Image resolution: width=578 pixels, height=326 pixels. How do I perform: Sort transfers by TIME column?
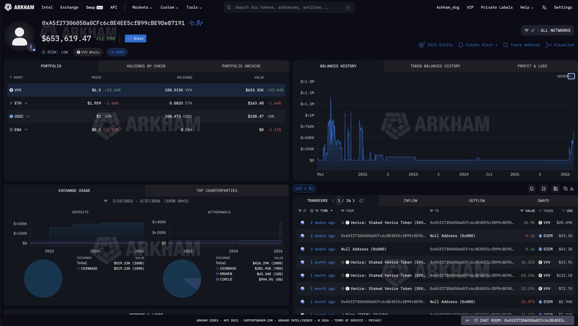[324, 211]
